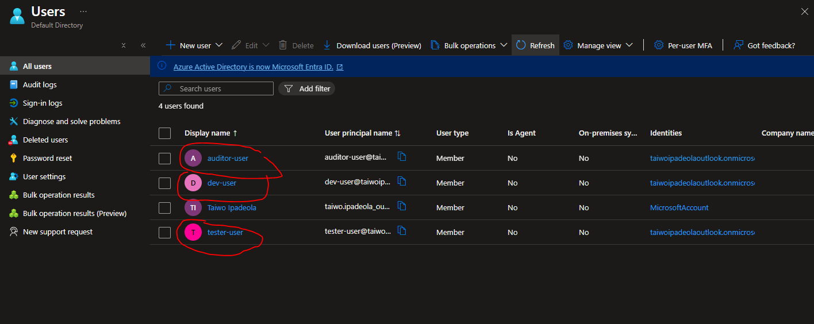The width and height of the screenshot is (814, 324).
Task: Click the Users blade header icon
Action: 17,16
